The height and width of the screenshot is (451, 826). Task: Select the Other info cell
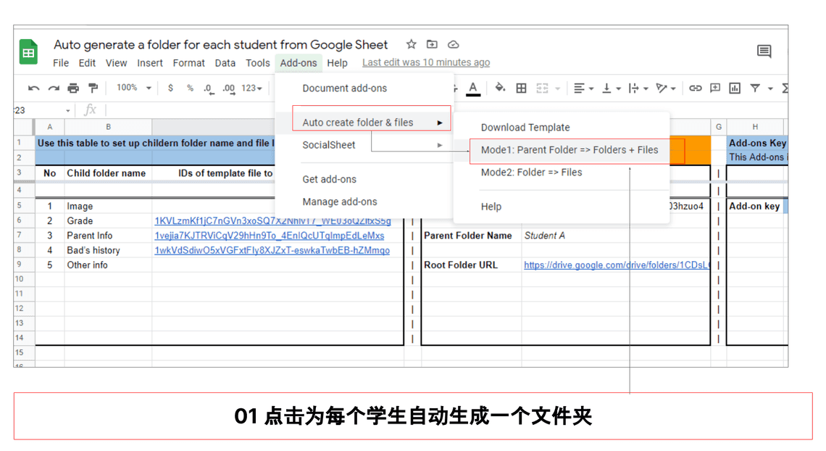88,265
